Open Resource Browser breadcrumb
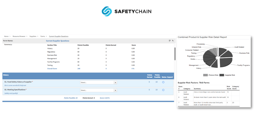Viewport: 257px width, 124px height. click(x=19, y=36)
